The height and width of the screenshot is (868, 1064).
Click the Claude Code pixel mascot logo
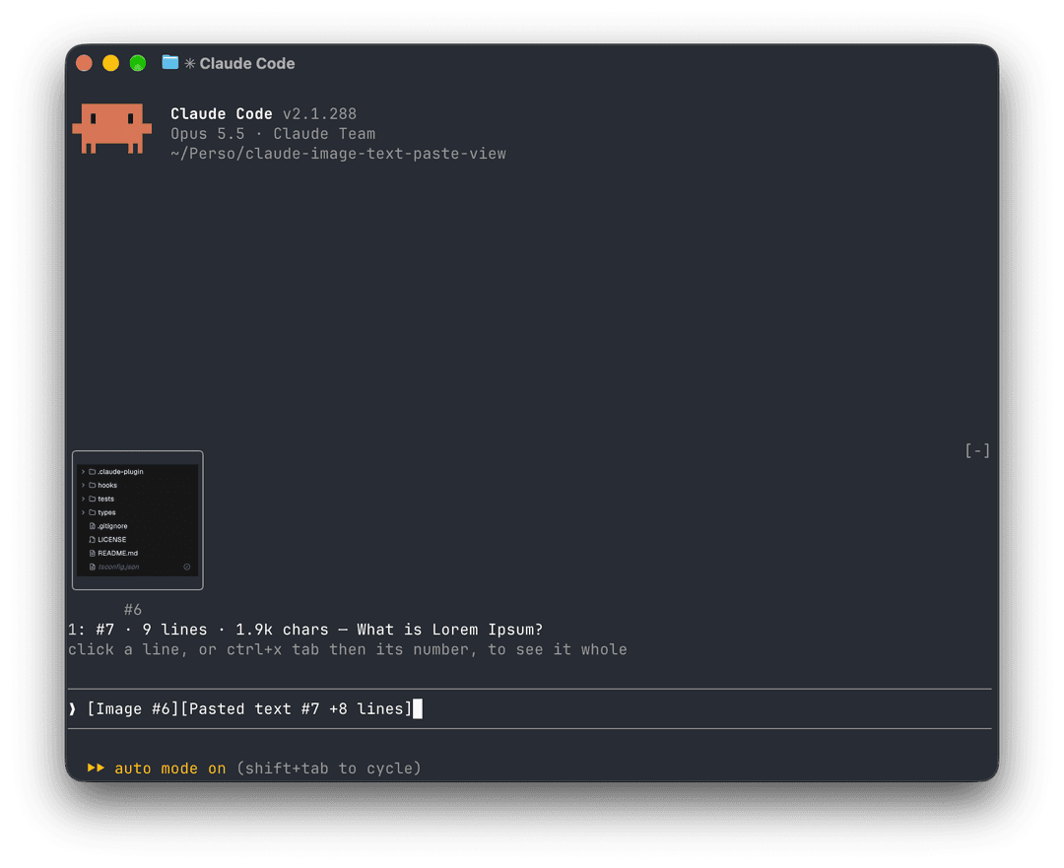click(112, 128)
